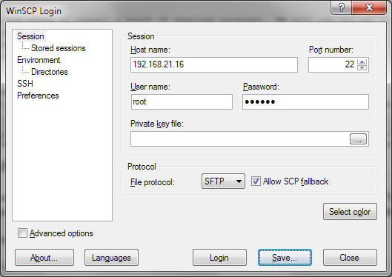Image resolution: width=392 pixels, height=277 pixels.
Task: Click the help question mark button
Action: tap(342, 7)
